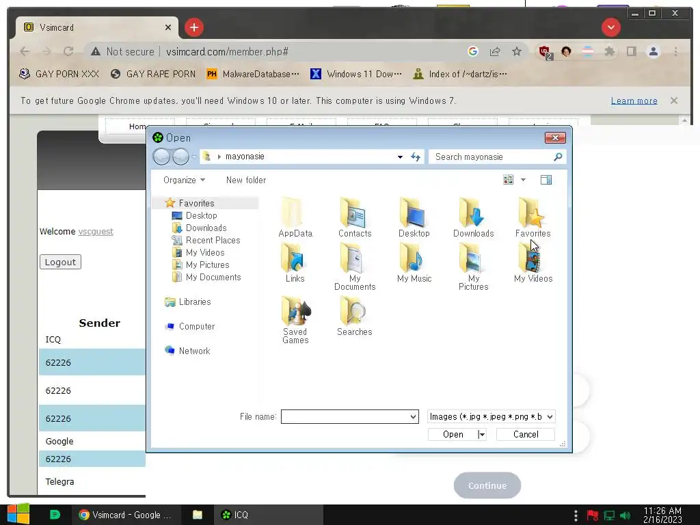Viewport: 700px width, 525px height.
Task: Open the AppData folder
Action: pyautogui.click(x=295, y=217)
